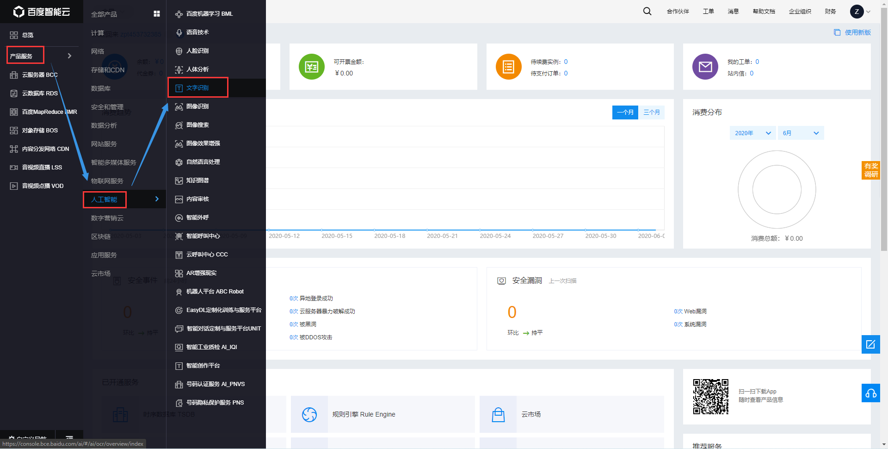This screenshot has height=449, width=888.
Task: Select the 一个月 time range tab
Action: [625, 112]
